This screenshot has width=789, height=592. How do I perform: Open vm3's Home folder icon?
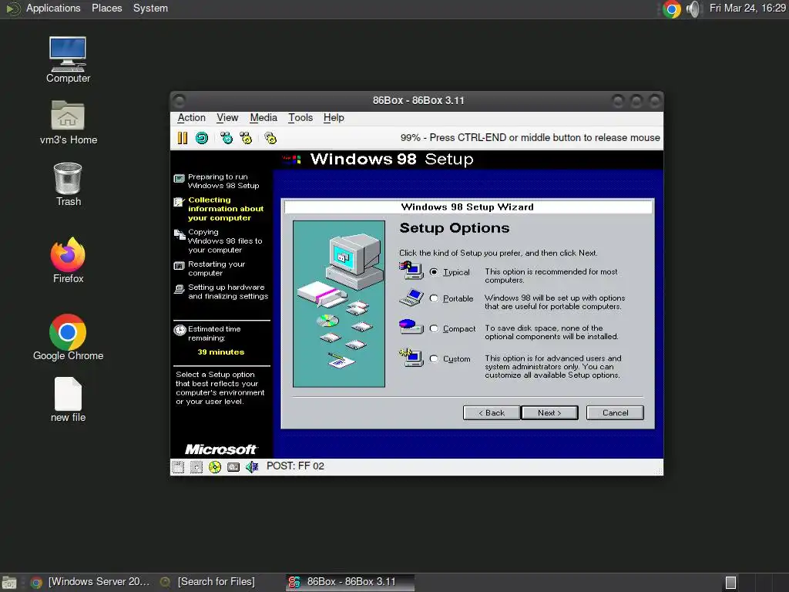(68, 123)
